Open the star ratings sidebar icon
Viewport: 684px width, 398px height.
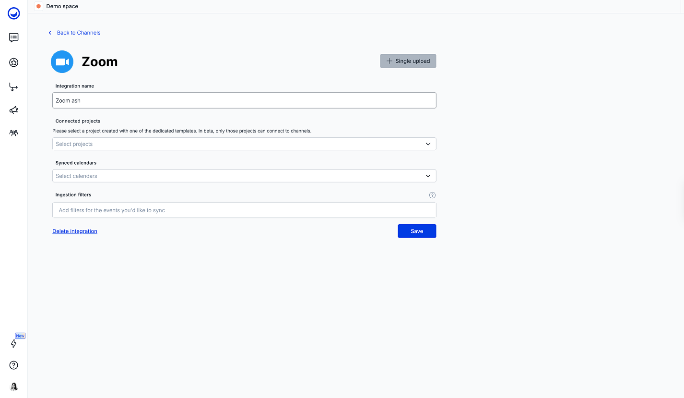pyautogui.click(x=14, y=62)
